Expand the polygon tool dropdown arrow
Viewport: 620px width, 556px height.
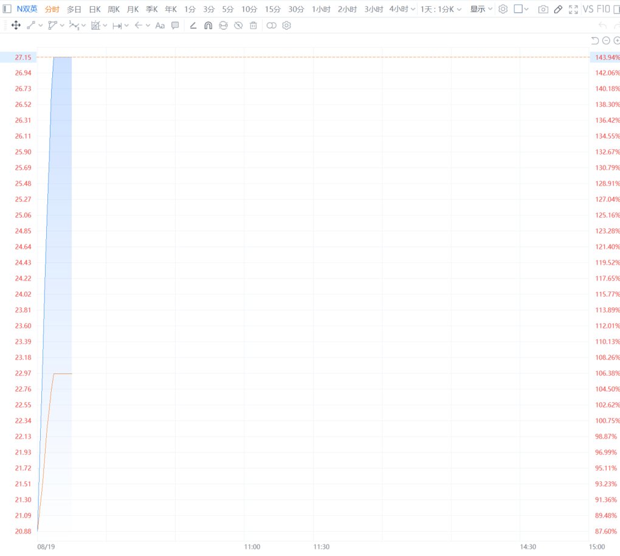click(62, 26)
